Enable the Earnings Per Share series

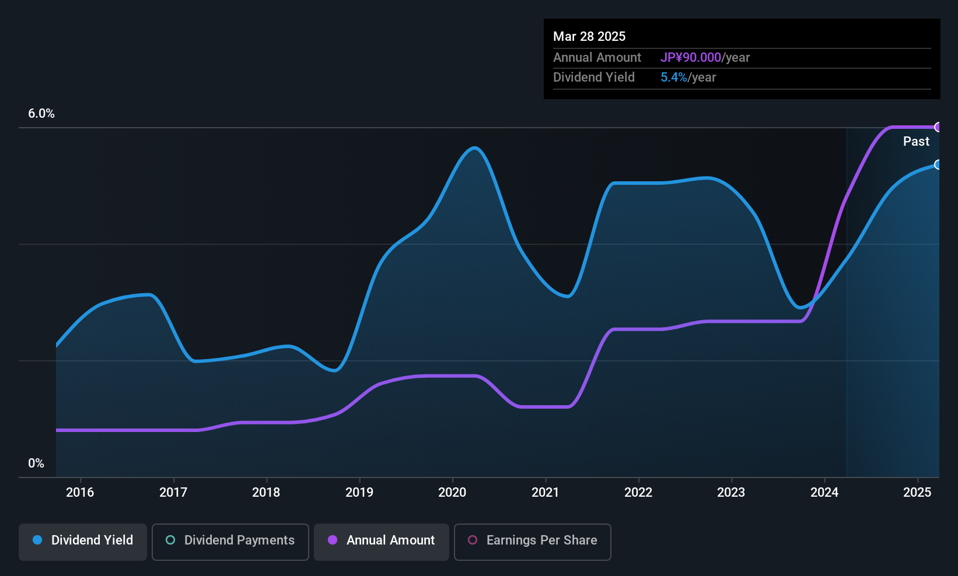click(532, 540)
